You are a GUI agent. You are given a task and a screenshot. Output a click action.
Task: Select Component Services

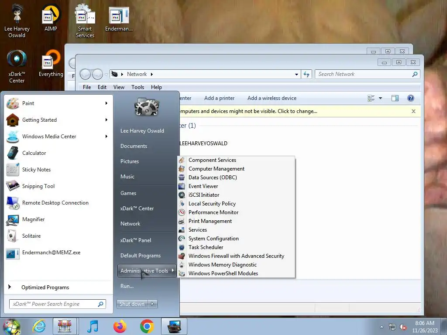(x=236, y=160)
